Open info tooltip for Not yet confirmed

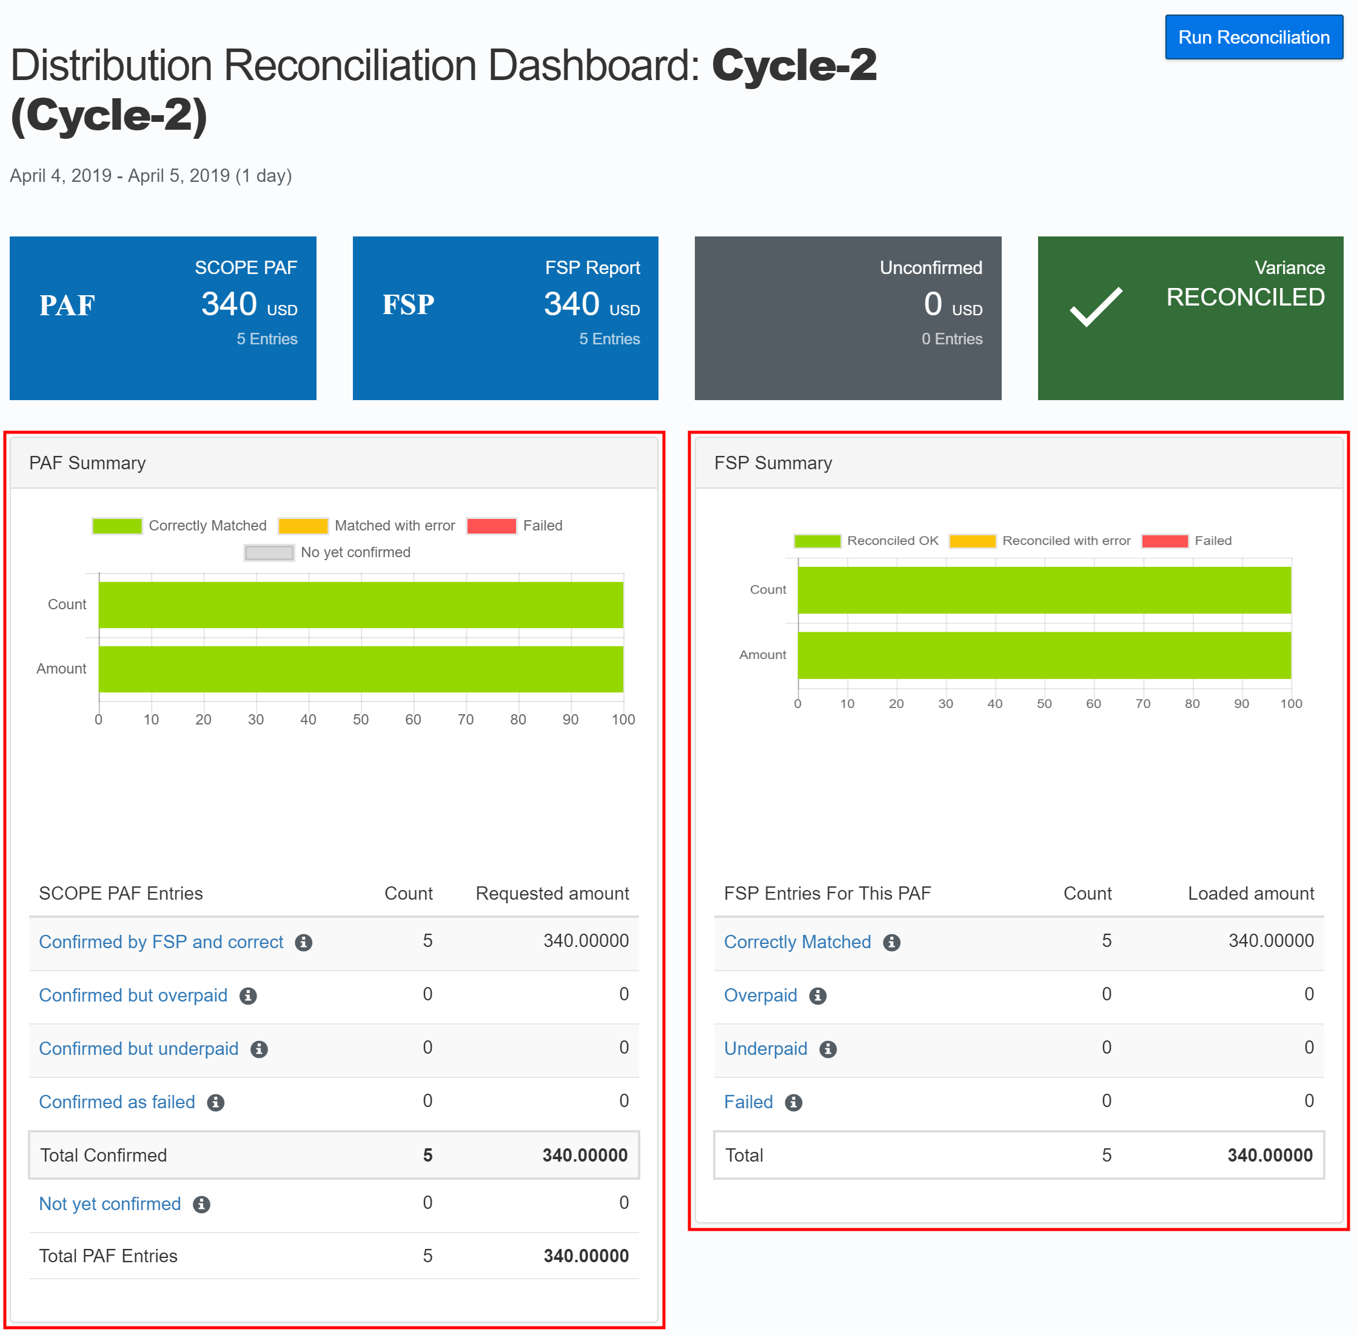(x=201, y=1204)
